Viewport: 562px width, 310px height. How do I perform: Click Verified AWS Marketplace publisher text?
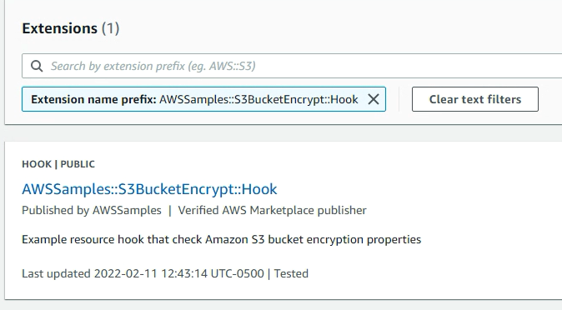tap(272, 210)
